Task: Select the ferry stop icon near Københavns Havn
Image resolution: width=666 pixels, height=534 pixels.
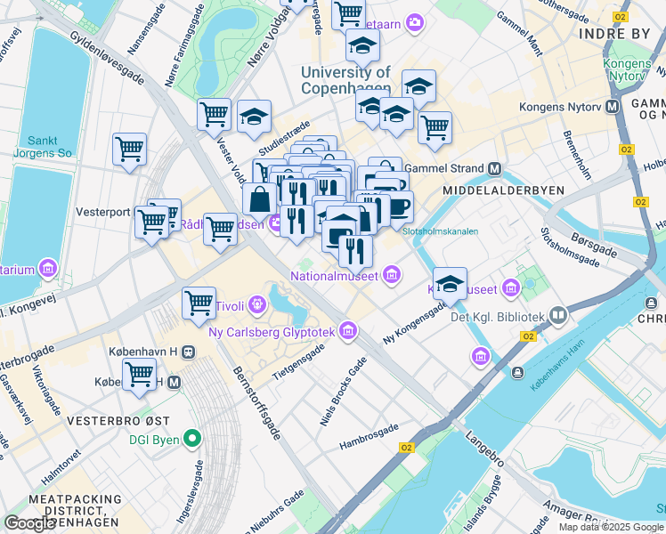Action: tap(517, 373)
